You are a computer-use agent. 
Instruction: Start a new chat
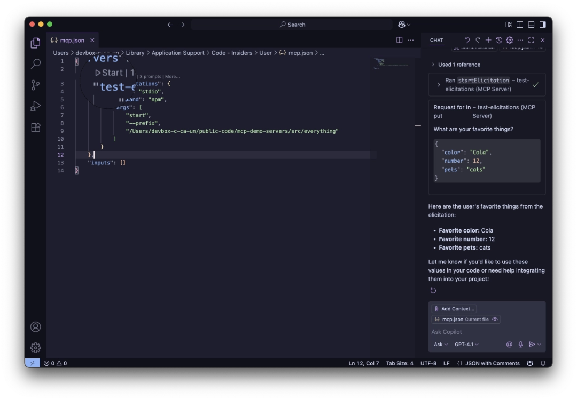pos(488,40)
